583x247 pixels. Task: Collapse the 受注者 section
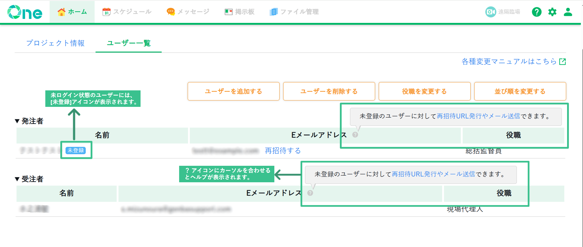coord(17,179)
